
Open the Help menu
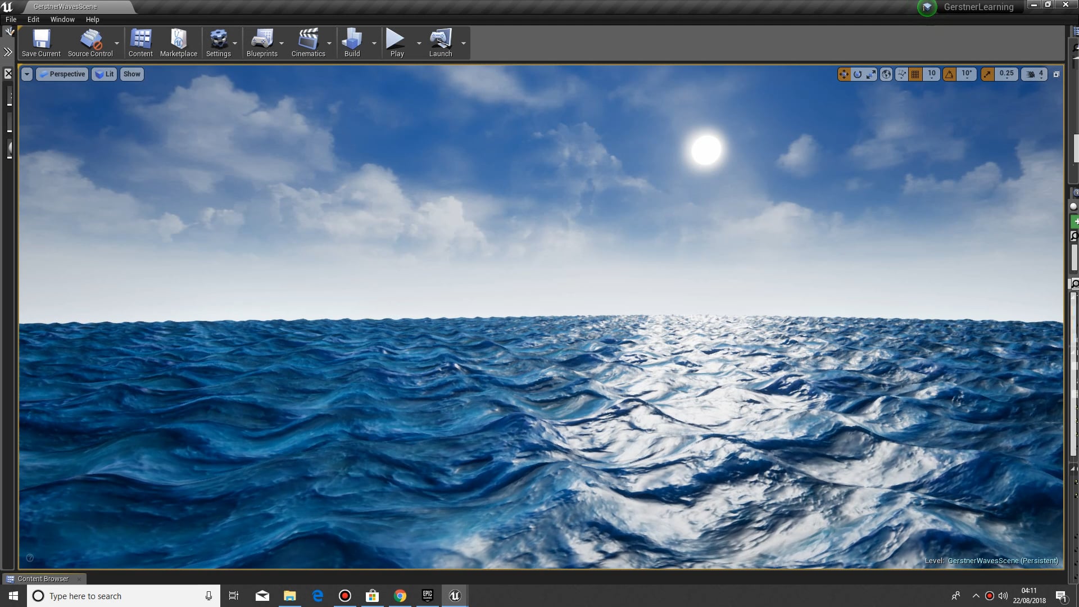[92, 19]
